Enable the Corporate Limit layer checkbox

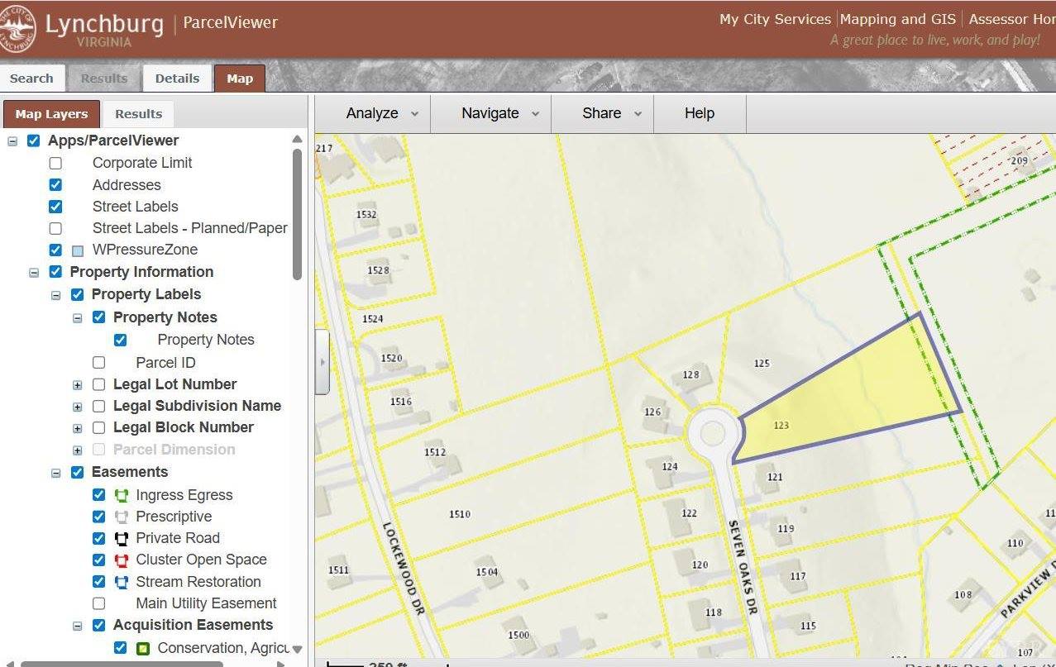tap(55, 163)
